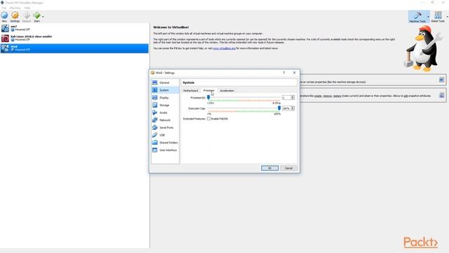Click the New machine toolbar icon
The width and height of the screenshot is (449, 253).
pos(4,17)
